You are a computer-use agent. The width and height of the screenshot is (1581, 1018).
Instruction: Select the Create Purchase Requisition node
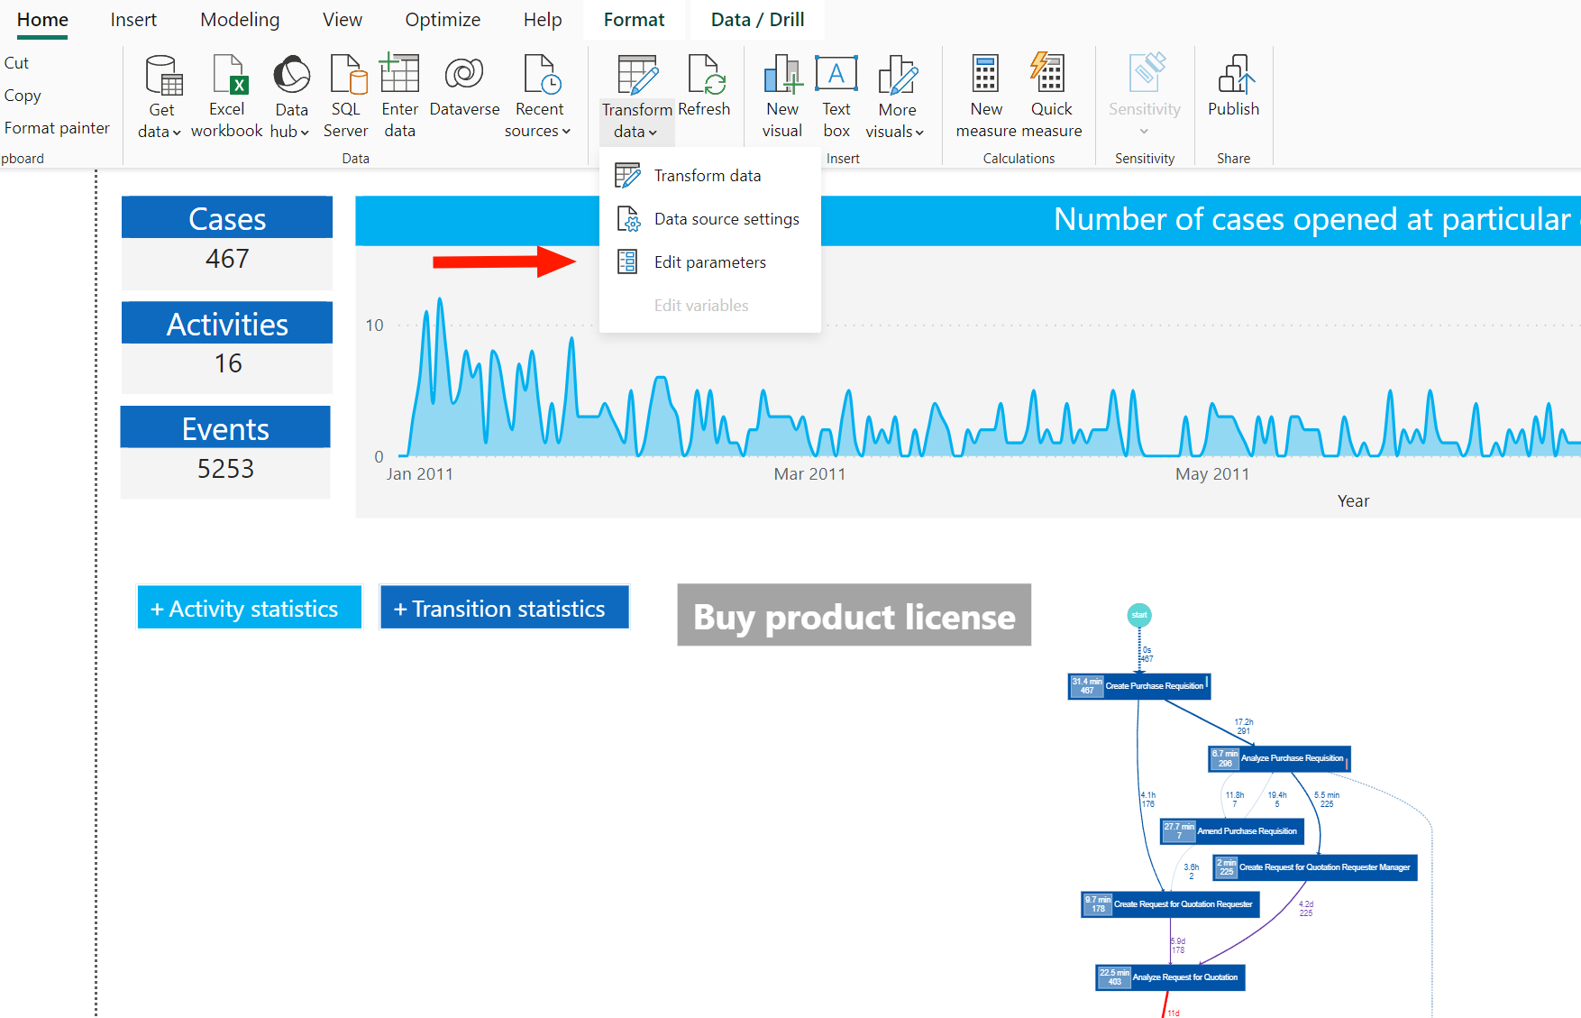(1139, 686)
